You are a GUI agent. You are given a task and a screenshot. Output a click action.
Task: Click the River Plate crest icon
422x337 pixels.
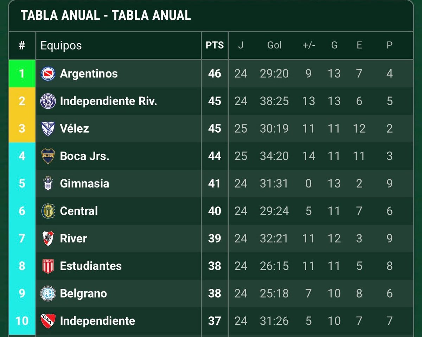48,238
